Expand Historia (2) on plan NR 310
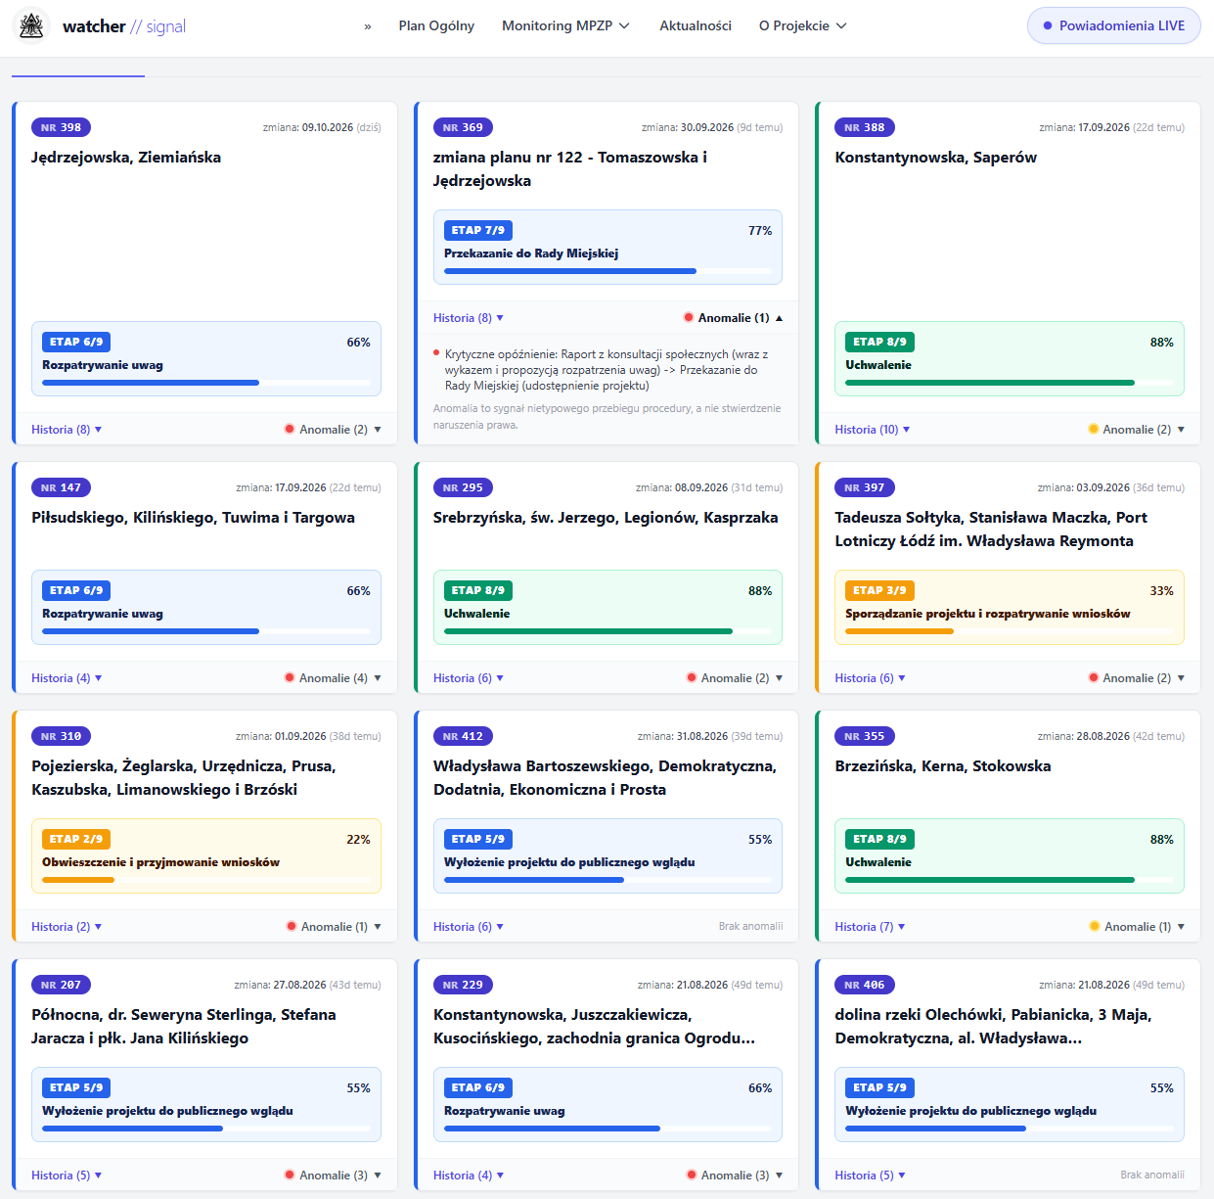Image resolution: width=1214 pixels, height=1199 pixels. tap(67, 927)
